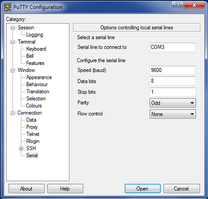Screen dimensions: 208x199
Task: Open the Colours settings category
Action: coord(34,106)
